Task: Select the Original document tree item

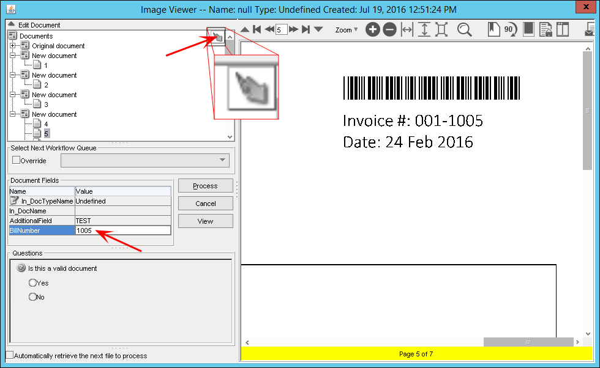Action: 58,46
